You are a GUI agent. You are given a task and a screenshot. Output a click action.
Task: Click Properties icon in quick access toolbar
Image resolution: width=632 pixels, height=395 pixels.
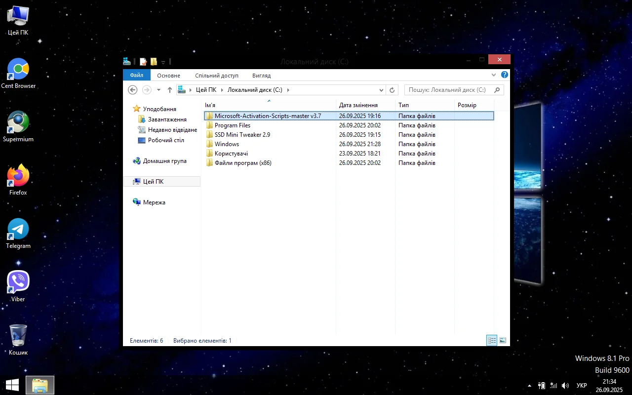pyautogui.click(x=143, y=62)
